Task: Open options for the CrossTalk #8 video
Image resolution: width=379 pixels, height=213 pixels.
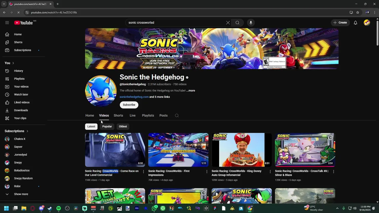Action: [x=333, y=172]
